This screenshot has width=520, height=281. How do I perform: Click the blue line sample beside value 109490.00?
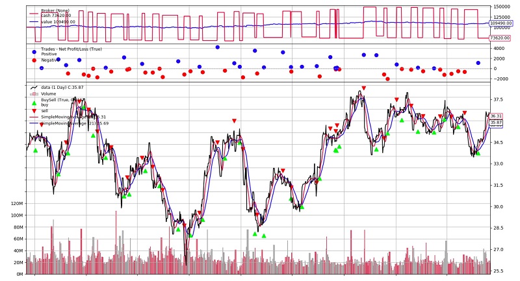click(x=34, y=22)
